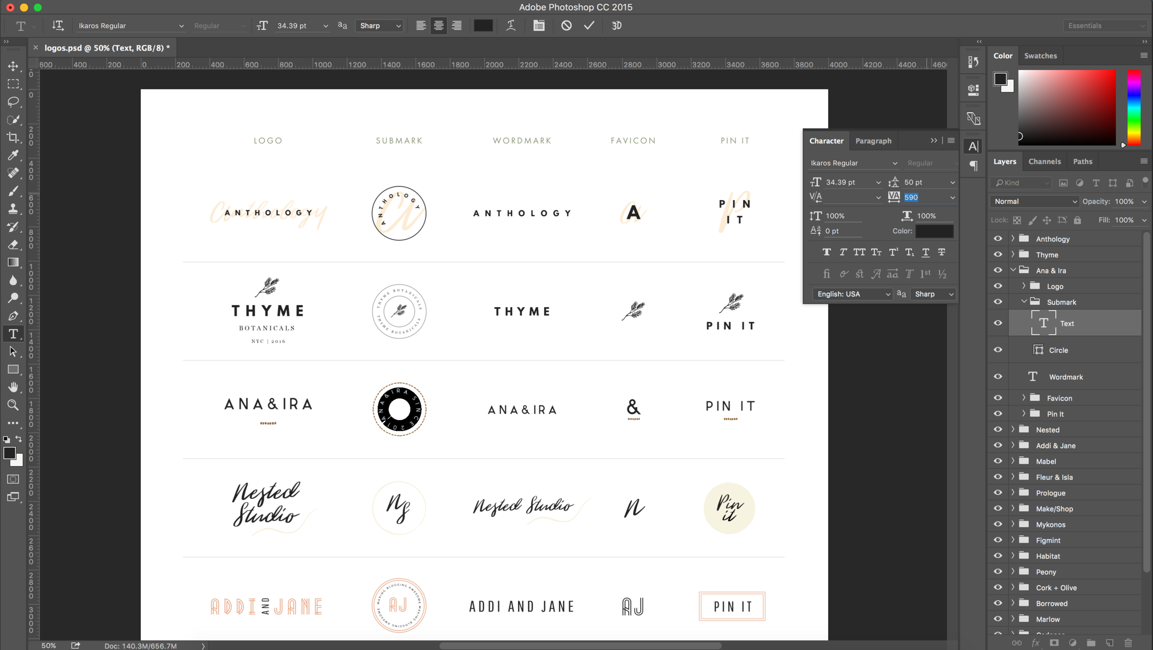The height and width of the screenshot is (650, 1153).
Task: Open font family dropdown in options bar
Action: click(181, 26)
